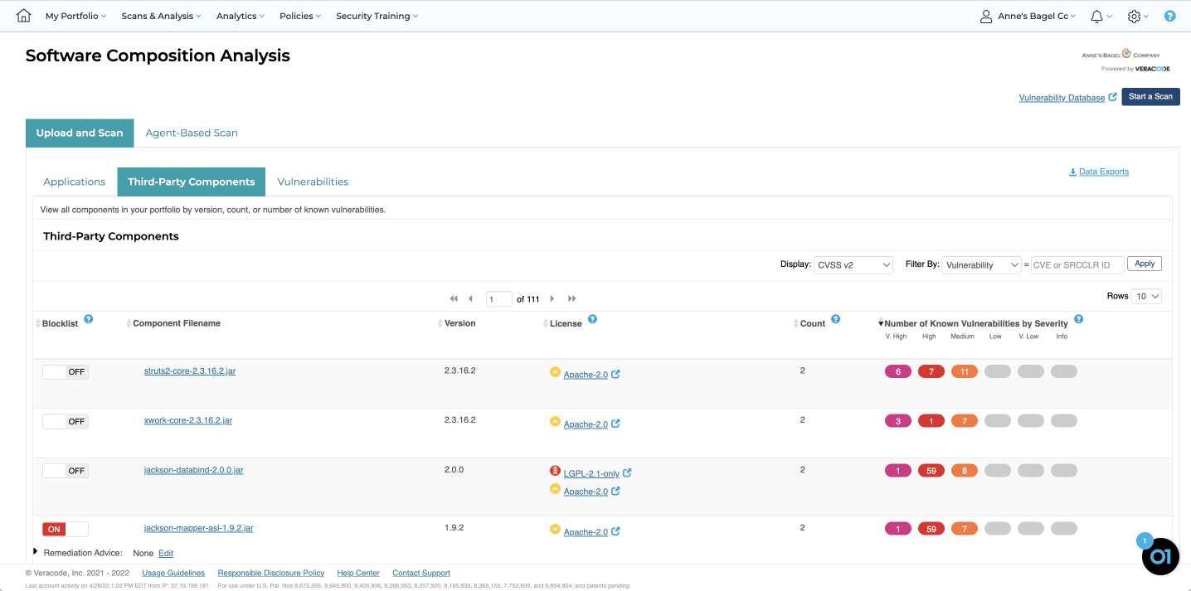Viewport: 1191px width, 591px height.
Task: Toggle blocklist for xwork-core-2.3.16.2.jar
Action: pyautogui.click(x=66, y=422)
